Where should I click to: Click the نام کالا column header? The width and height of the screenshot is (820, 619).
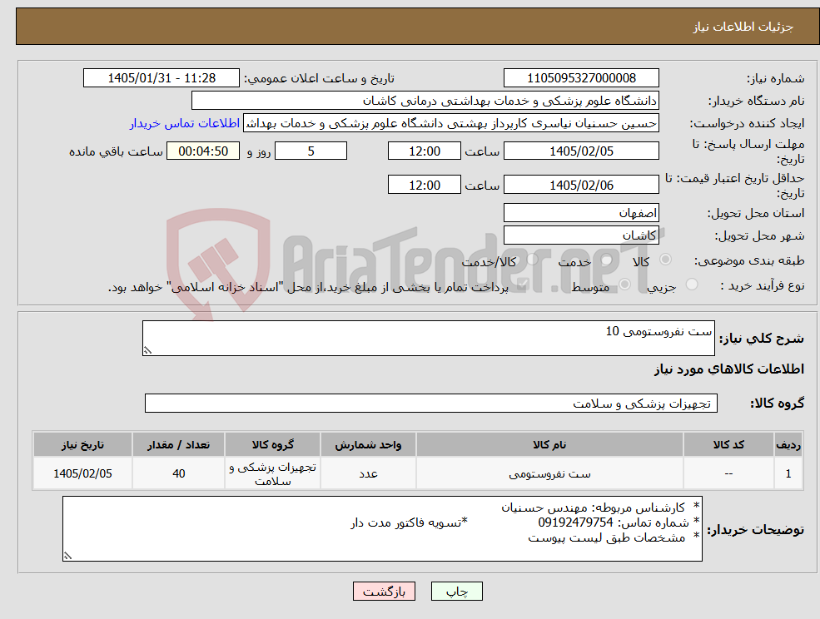pyautogui.click(x=549, y=444)
